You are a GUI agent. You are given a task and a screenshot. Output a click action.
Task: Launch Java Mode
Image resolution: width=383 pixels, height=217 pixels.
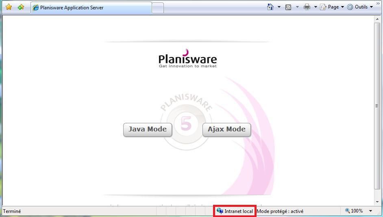click(148, 129)
